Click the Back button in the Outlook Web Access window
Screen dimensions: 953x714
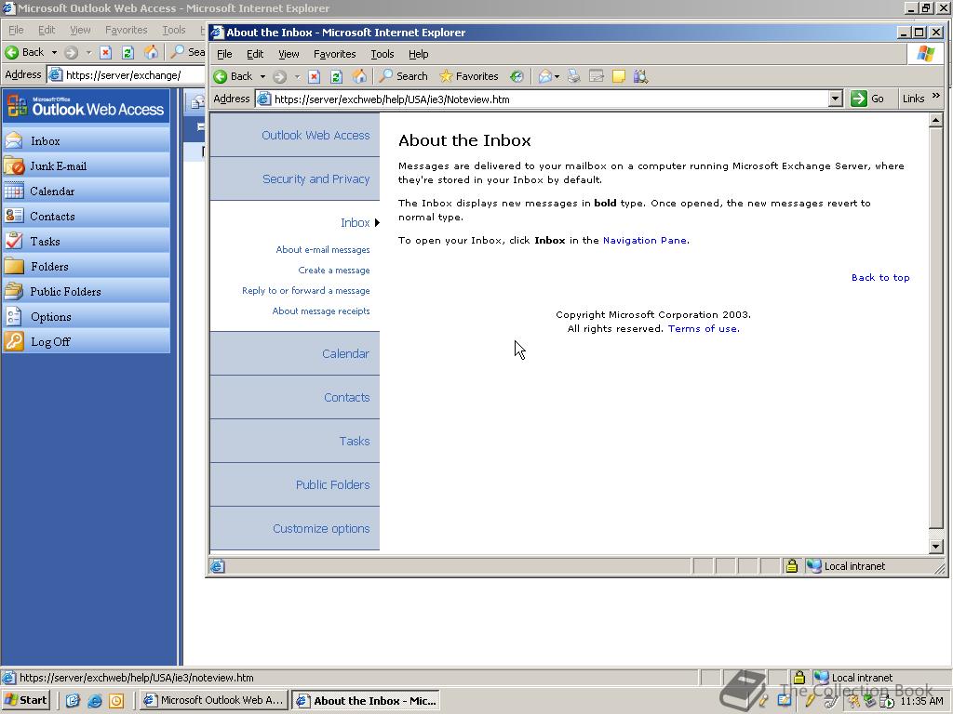[24, 52]
